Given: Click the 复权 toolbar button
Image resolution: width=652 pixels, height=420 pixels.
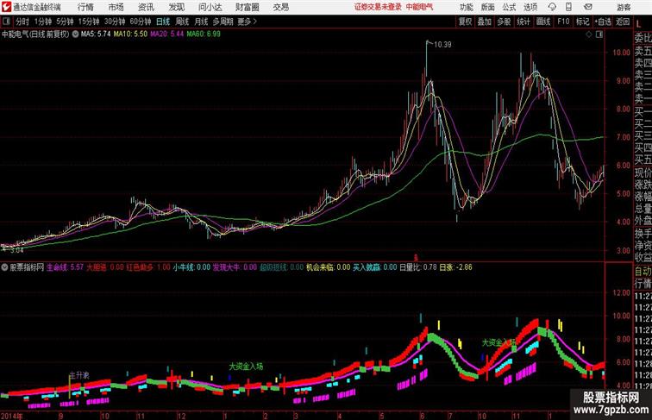Looking at the screenshot, I should pos(465,22).
